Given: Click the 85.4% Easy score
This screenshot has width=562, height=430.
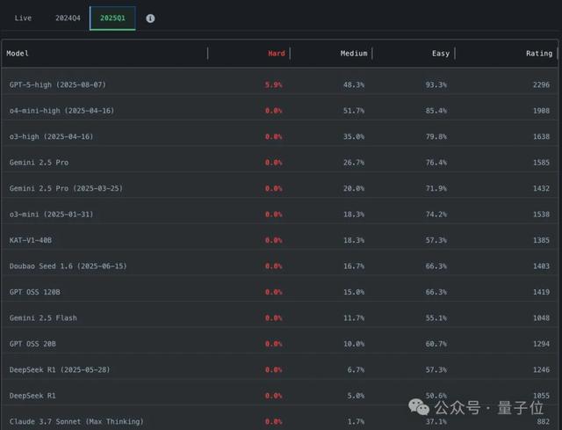Looking at the screenshot, I should click(x=436, y=111).
